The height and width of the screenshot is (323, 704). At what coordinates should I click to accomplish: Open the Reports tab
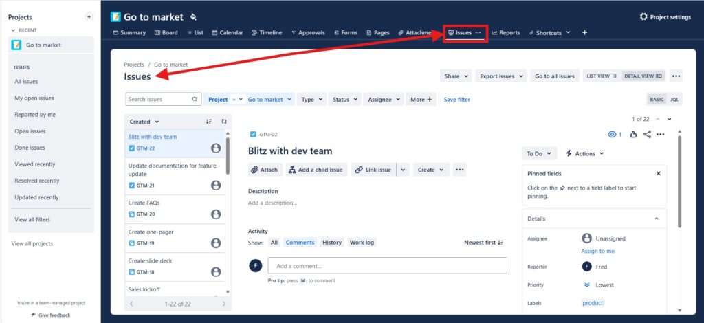tap(505, 32)
